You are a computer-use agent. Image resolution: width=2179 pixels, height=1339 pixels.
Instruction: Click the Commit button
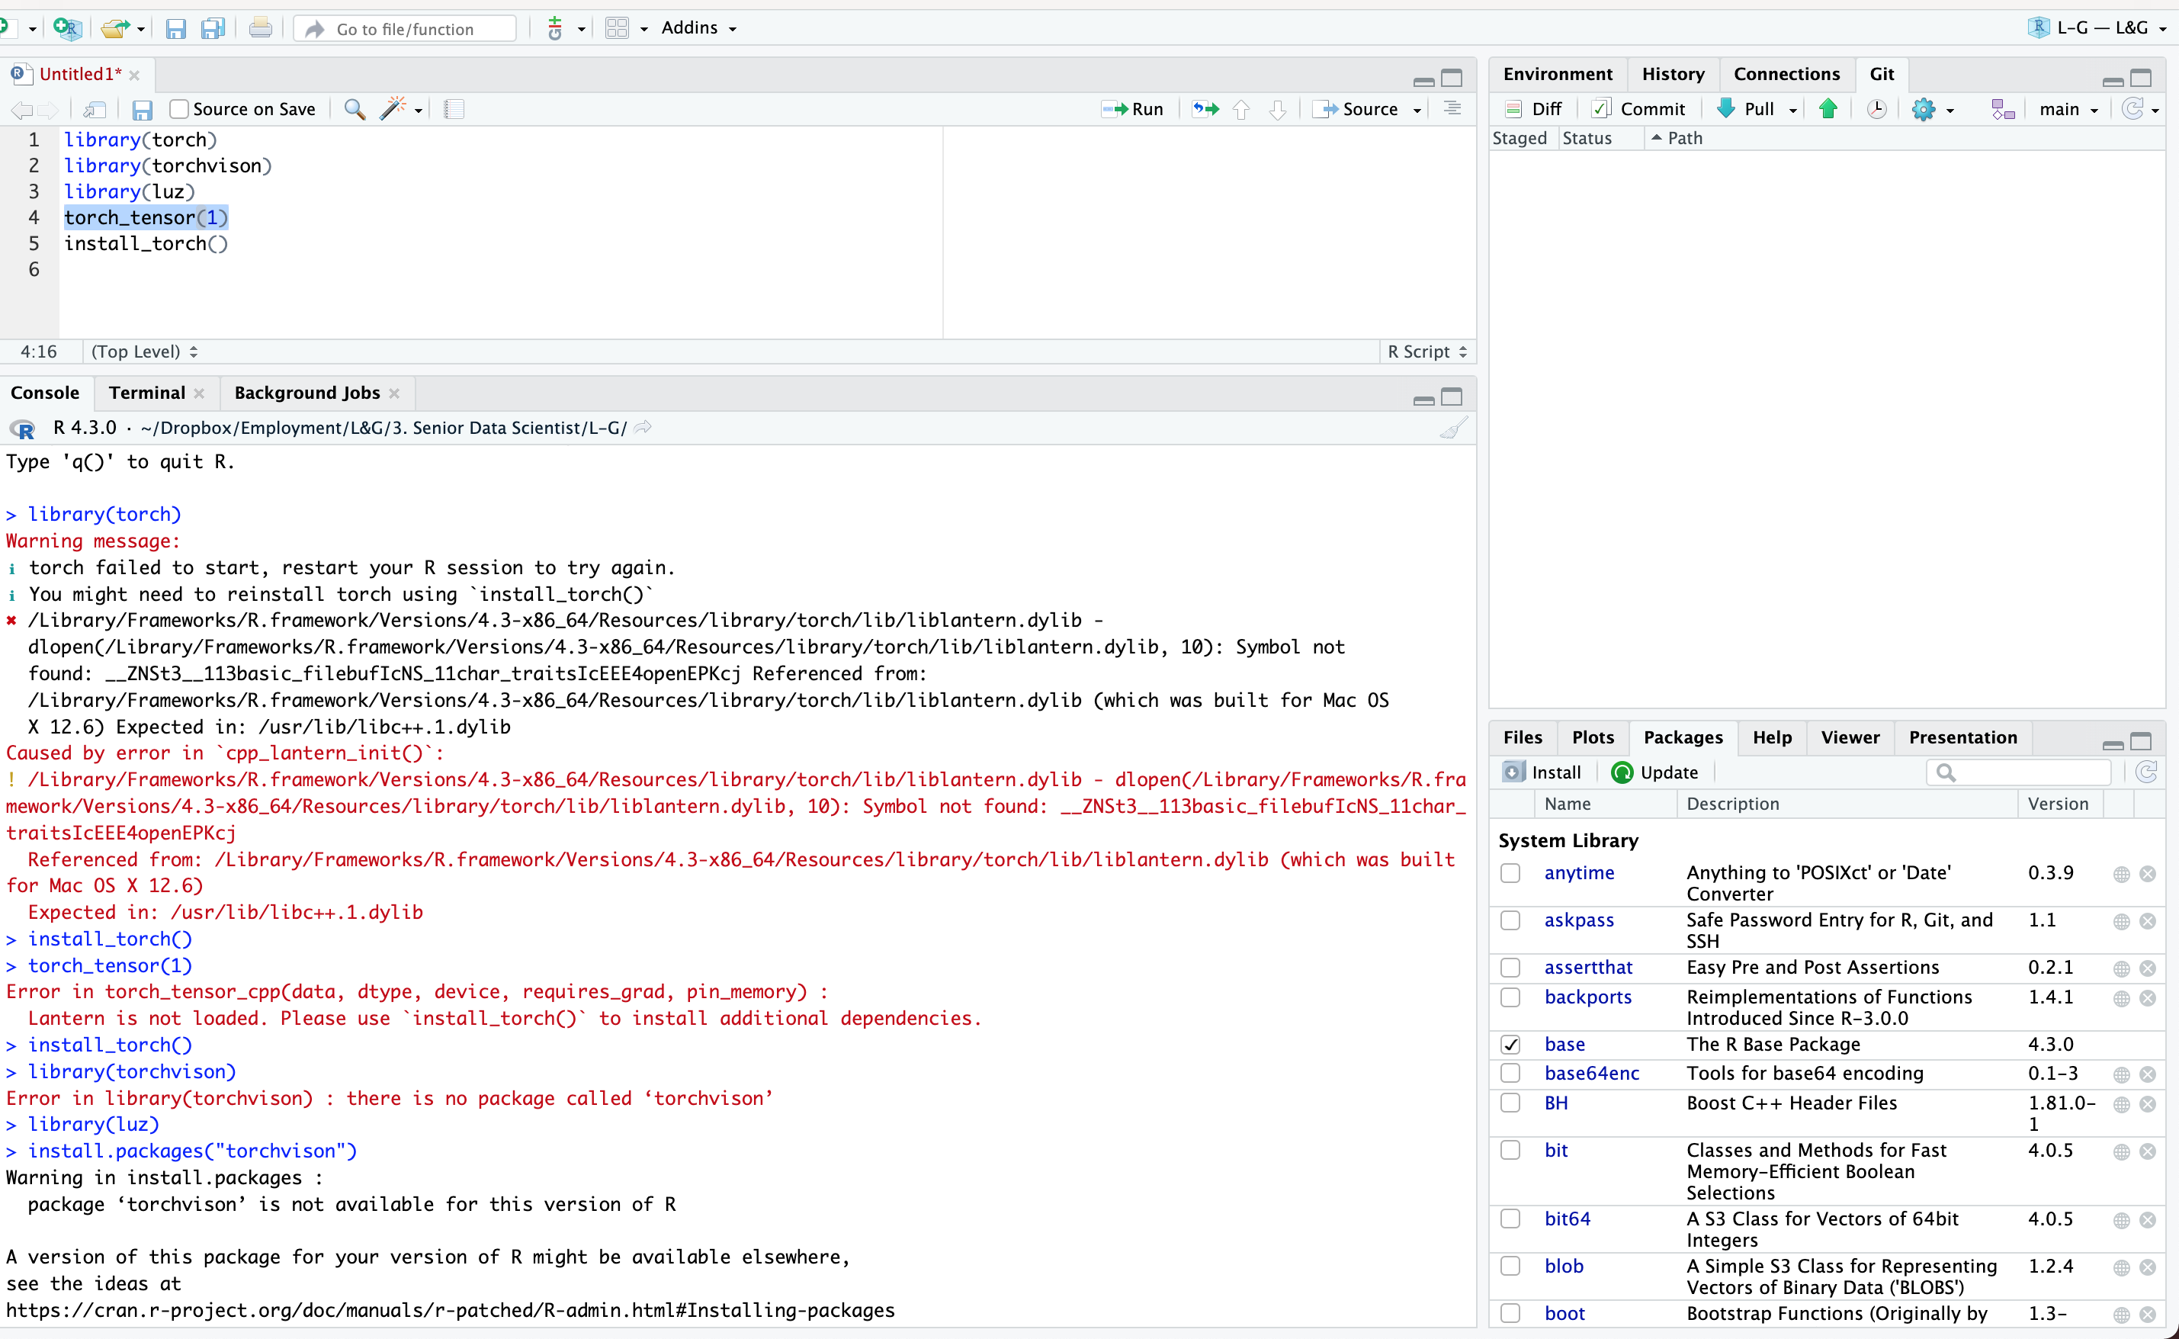click(x=1640, y=108)
